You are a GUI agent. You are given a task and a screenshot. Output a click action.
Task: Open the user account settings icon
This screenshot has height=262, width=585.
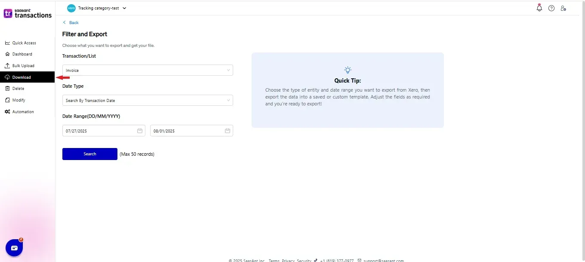tap(563, 8)
